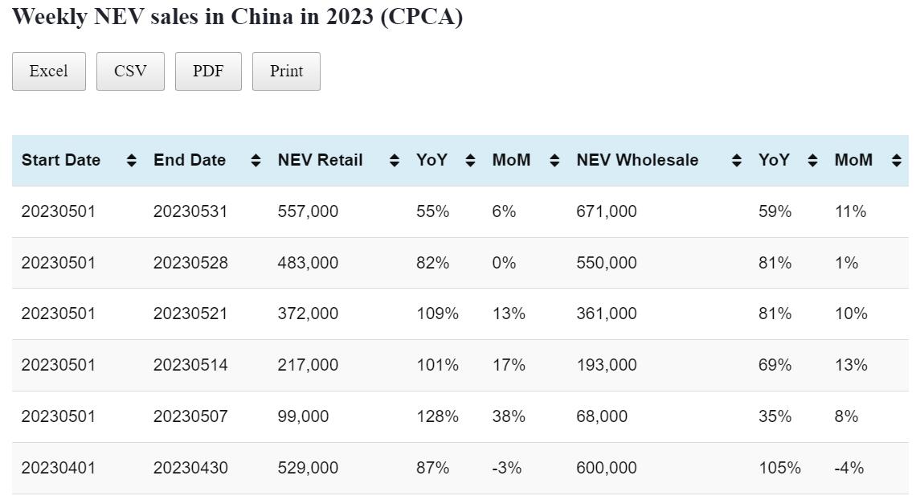Click the 20230430 end date cell
Screen dimensions: 916x500
click(190, 468)
